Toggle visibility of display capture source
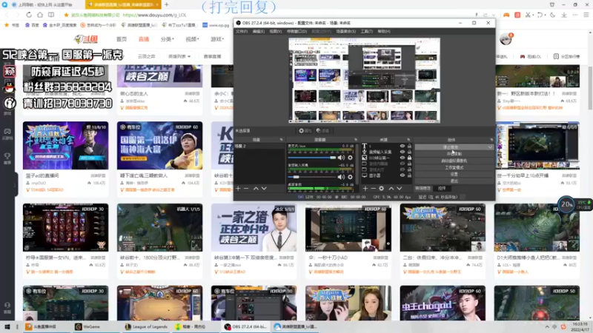593x333 pixels. coord(402,175)
